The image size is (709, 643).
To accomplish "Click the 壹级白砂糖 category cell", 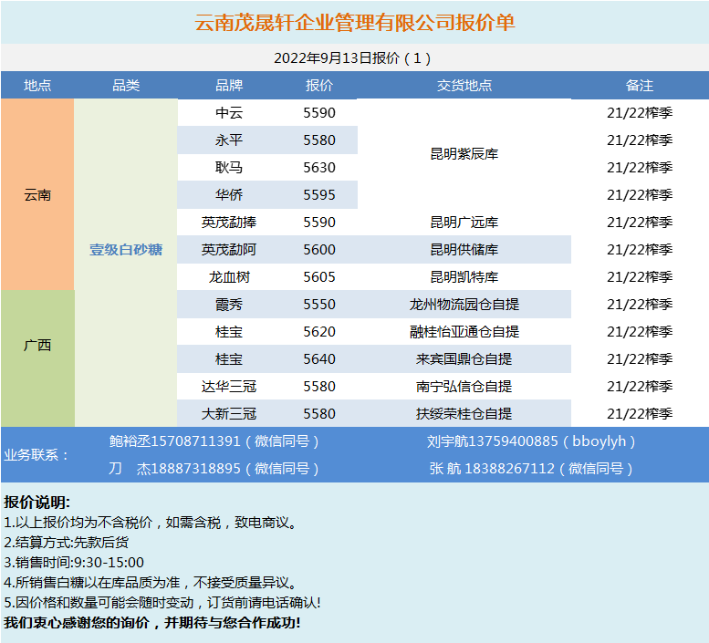I will [x=126, y=249].
